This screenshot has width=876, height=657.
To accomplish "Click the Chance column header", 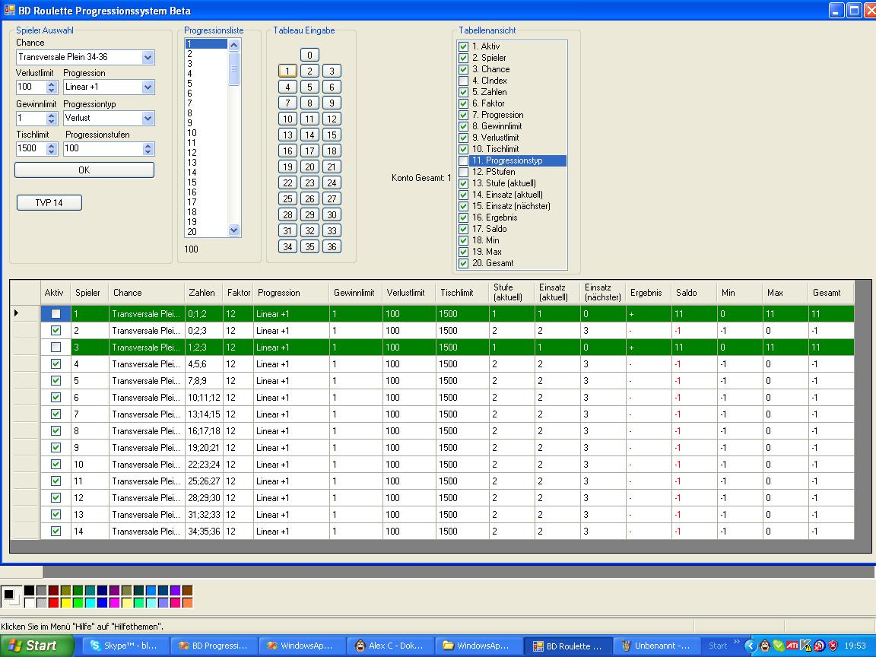I will coord(146,293).
